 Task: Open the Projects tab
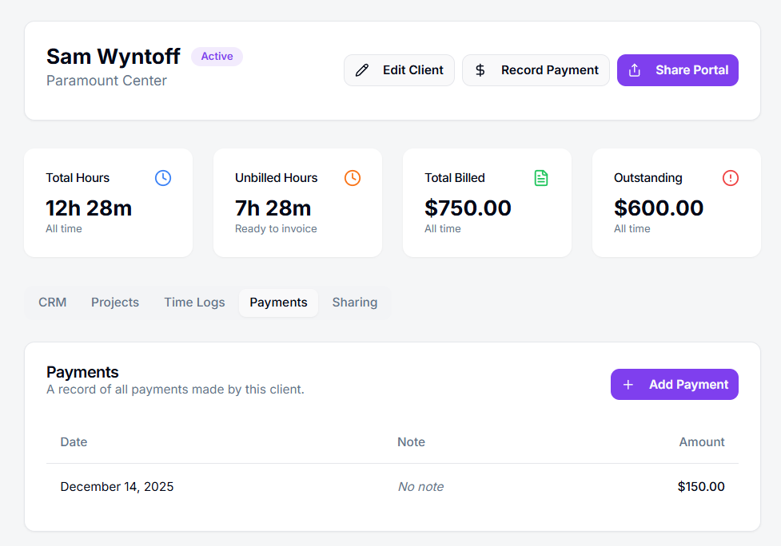click(115, 303)
